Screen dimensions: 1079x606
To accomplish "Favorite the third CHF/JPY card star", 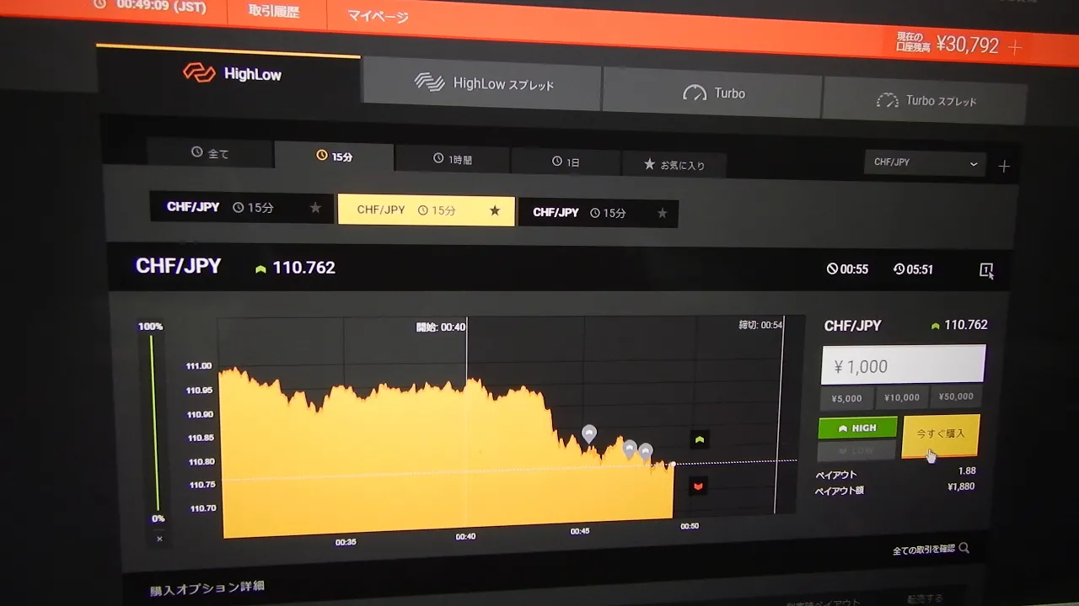I will [x=663, y=213].
